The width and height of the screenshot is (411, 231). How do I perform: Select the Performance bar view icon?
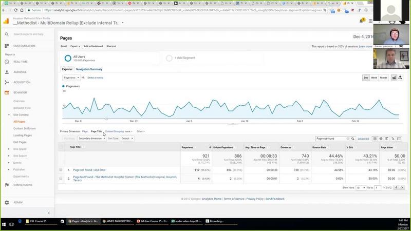(x=387, y=139)
